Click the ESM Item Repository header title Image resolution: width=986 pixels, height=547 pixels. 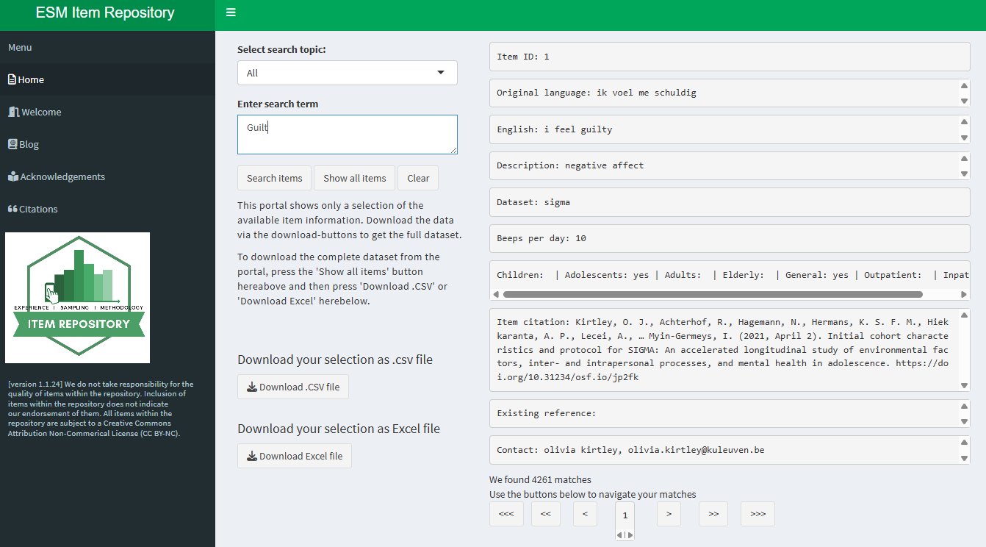coord(105,12)
